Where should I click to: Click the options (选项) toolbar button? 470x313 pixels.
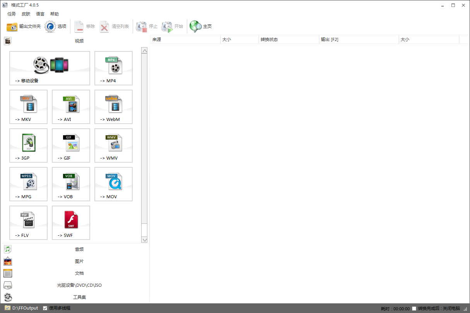click(56, 26)
